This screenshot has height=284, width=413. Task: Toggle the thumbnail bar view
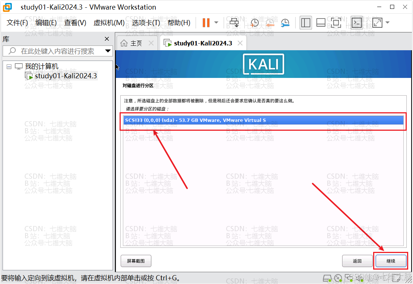click(x=321, y=23)
